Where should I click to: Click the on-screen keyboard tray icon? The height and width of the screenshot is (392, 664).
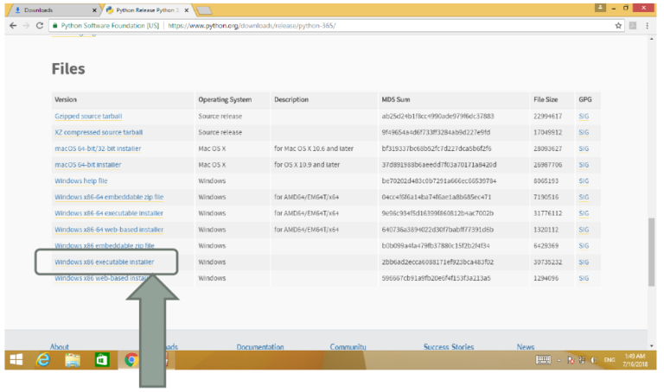point(544,359)
